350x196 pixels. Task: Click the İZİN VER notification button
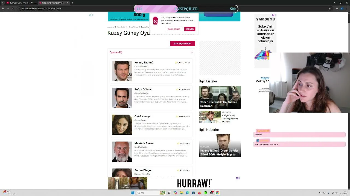coord(189,29)
